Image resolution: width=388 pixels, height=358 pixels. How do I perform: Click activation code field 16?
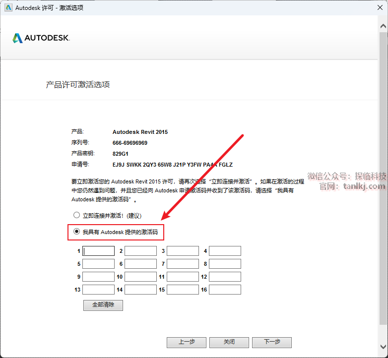tap(225, 290)
